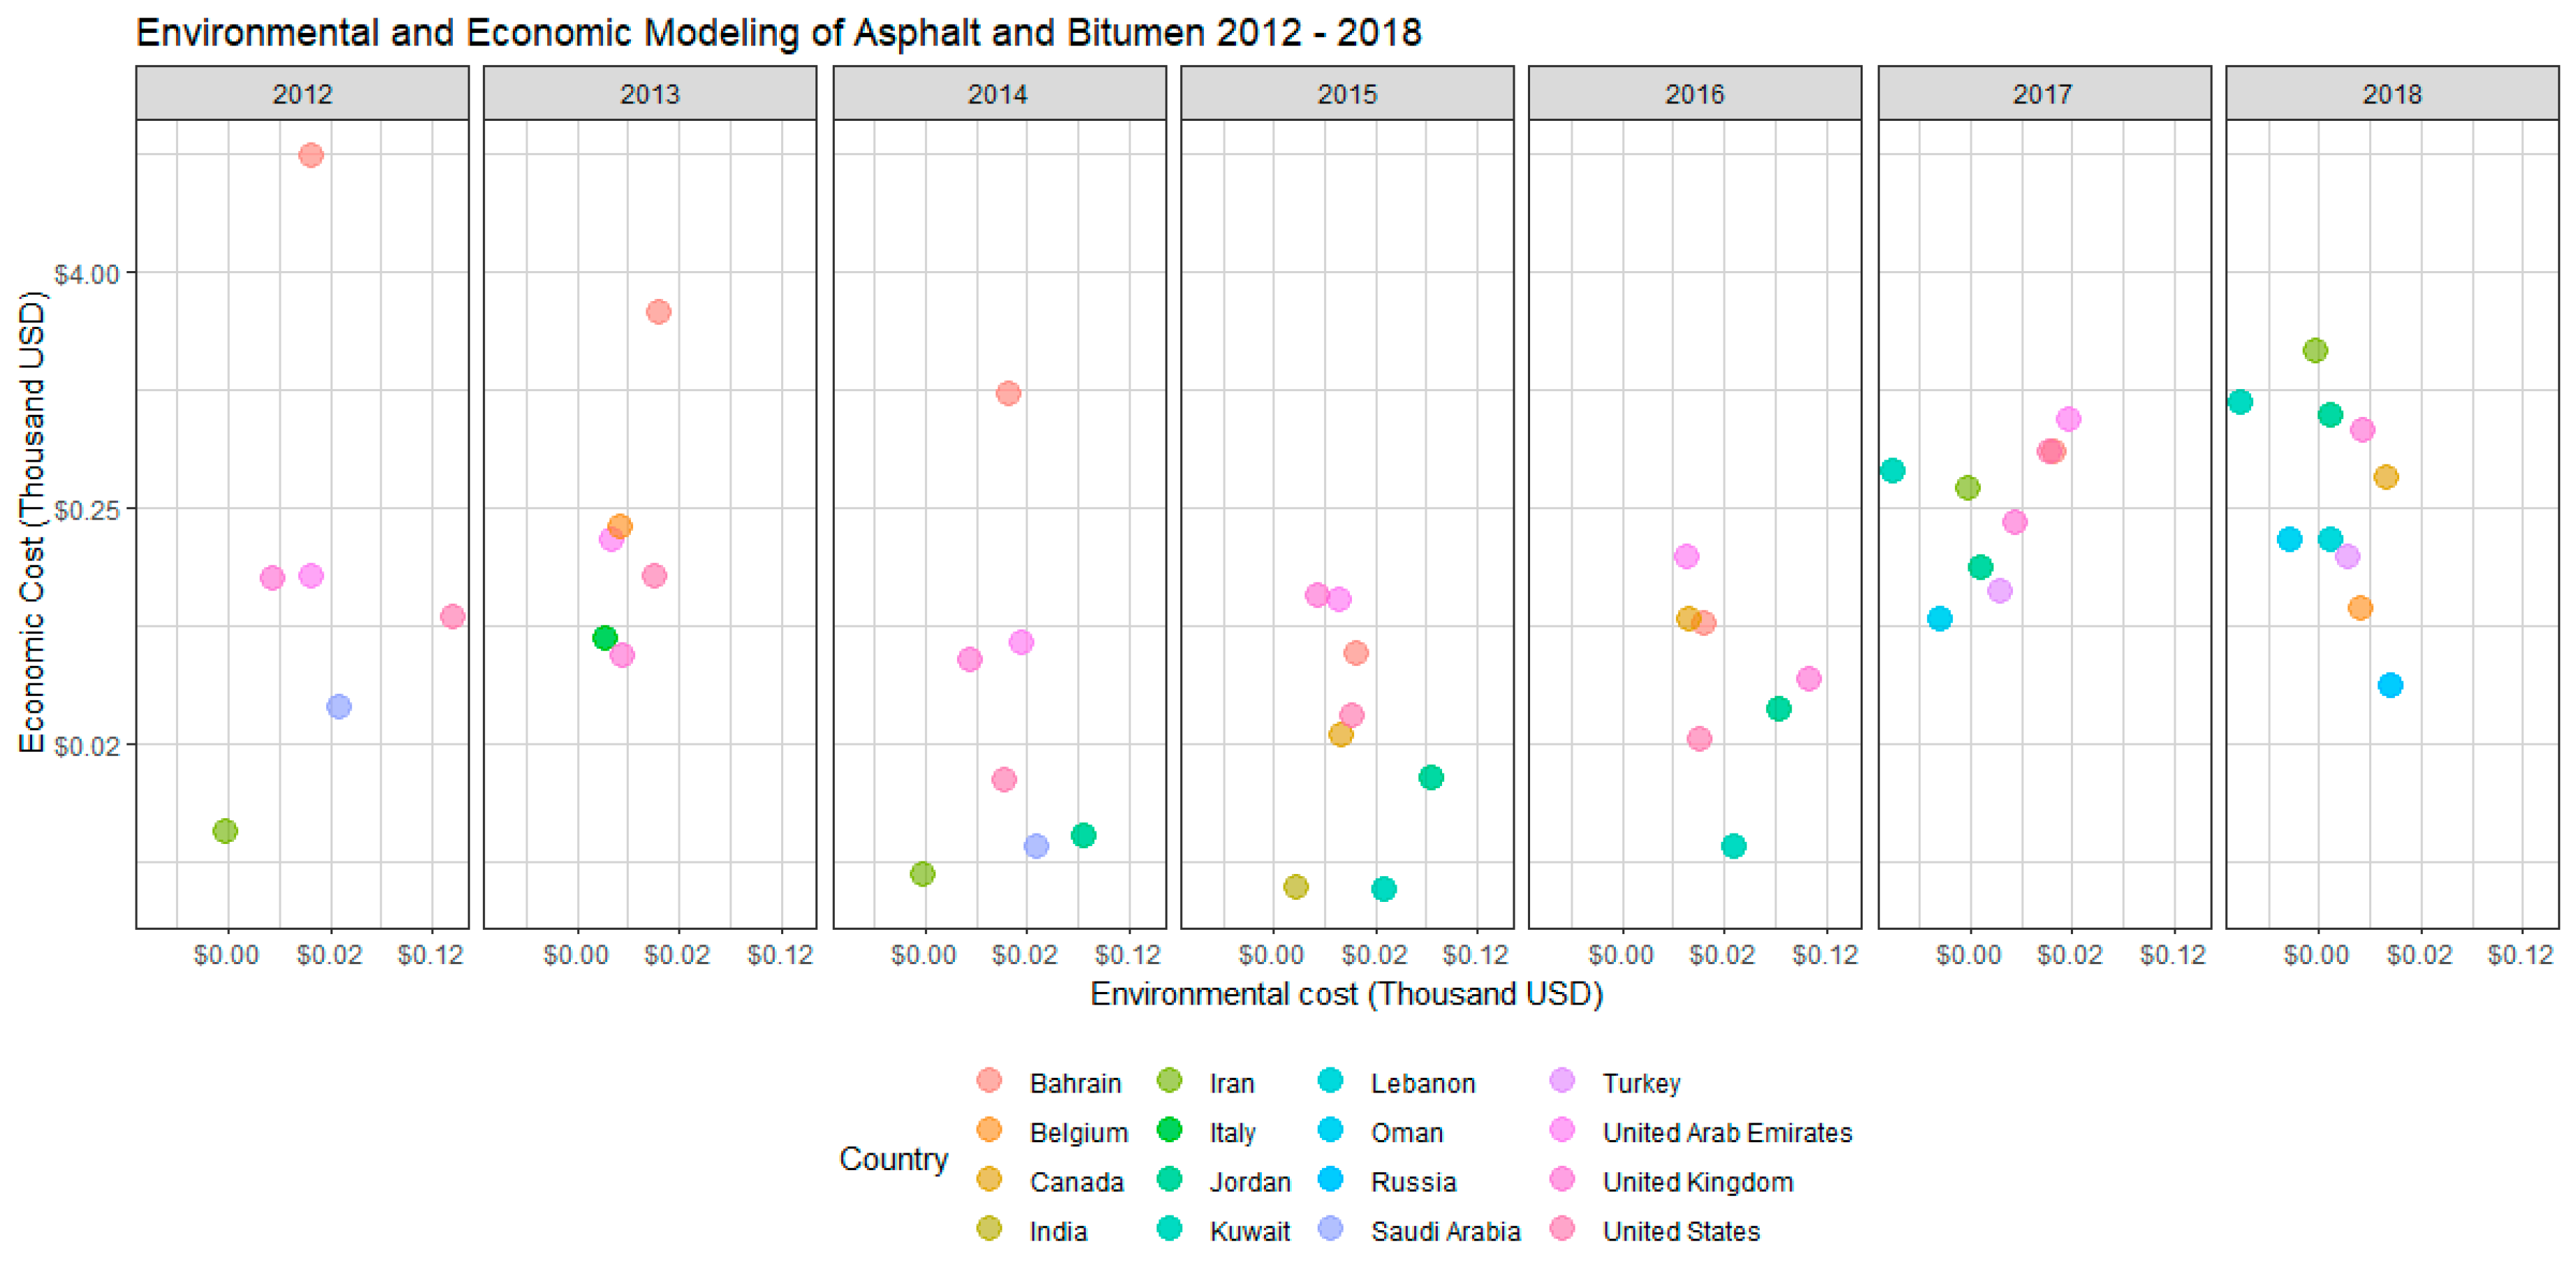Click the India legend color swatch
The height and width of the screenshot is (1261, 2576).
[x=988, y=1228]
